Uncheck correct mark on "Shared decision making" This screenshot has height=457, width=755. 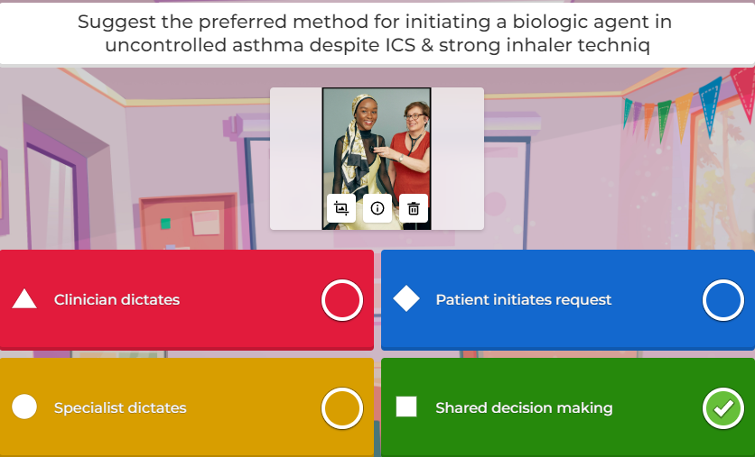click(723, 408)
